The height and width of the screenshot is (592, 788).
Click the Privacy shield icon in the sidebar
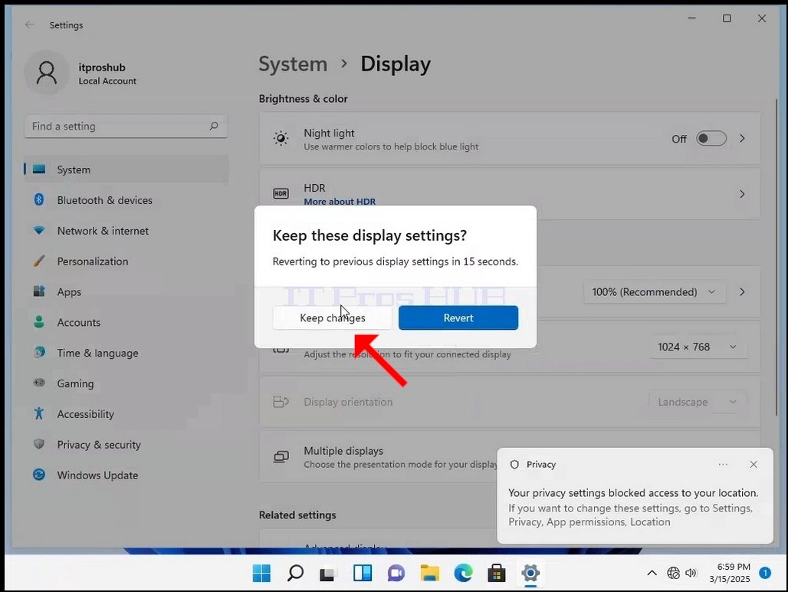click(38, 444)
